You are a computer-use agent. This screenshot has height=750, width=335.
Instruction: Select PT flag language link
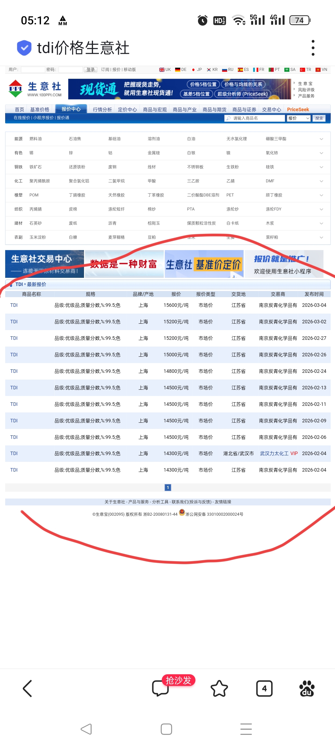[x=274, y=70]
